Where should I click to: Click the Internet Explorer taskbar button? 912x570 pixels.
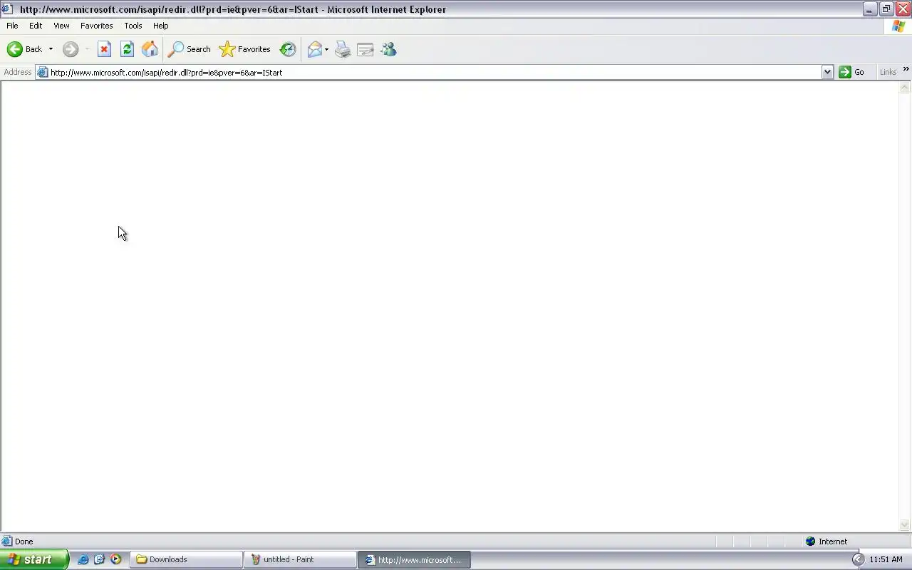415,559
